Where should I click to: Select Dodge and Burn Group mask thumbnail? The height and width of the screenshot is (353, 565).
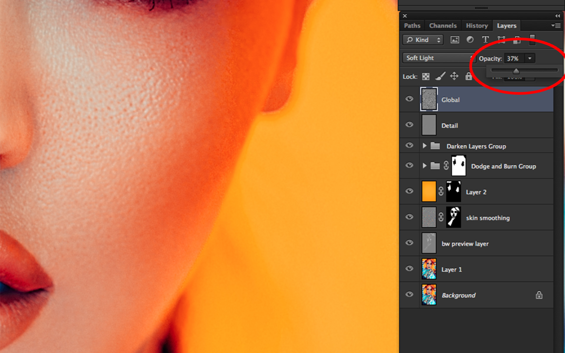click(459, 166)
